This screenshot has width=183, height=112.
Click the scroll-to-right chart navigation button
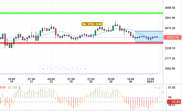(85, 69)
